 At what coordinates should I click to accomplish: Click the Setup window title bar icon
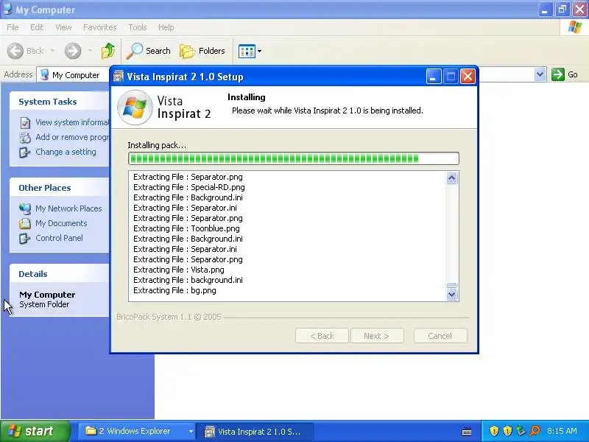coord(119,77)
